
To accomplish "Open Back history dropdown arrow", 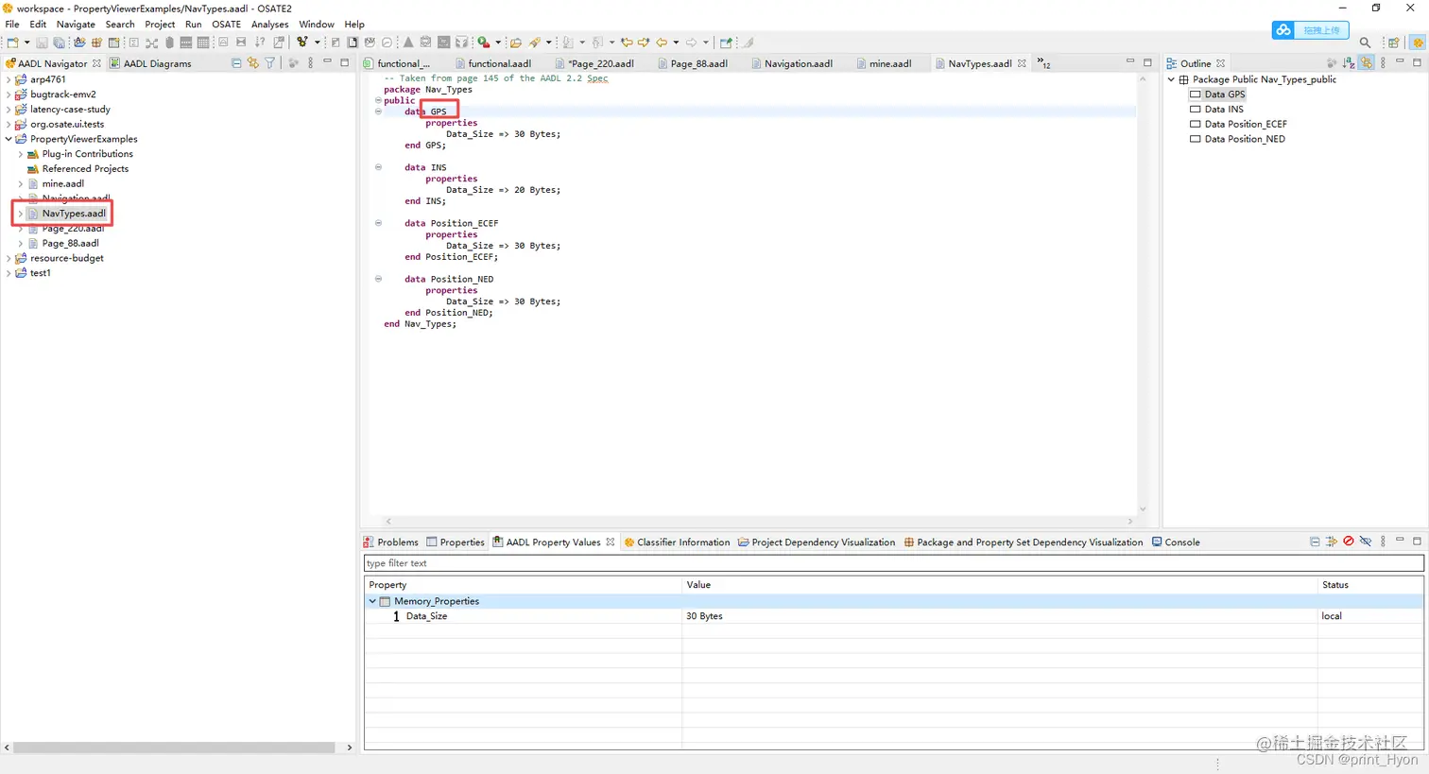I will (x=676, y=43).
